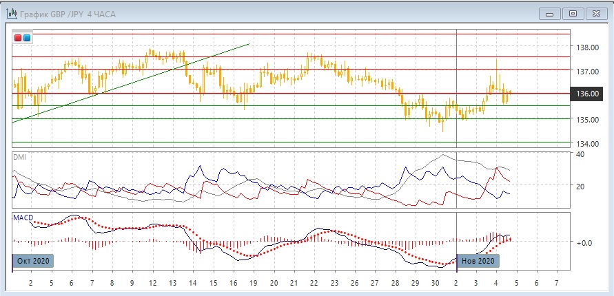The width and height of the screenshot is (614, 296).
Task: Click the blue square button in chart corner
Action: [x=27, y=38]
